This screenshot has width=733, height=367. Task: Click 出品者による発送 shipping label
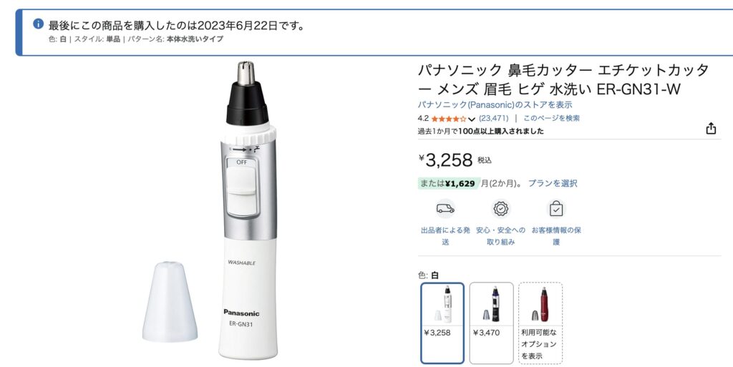coord(445,236)
